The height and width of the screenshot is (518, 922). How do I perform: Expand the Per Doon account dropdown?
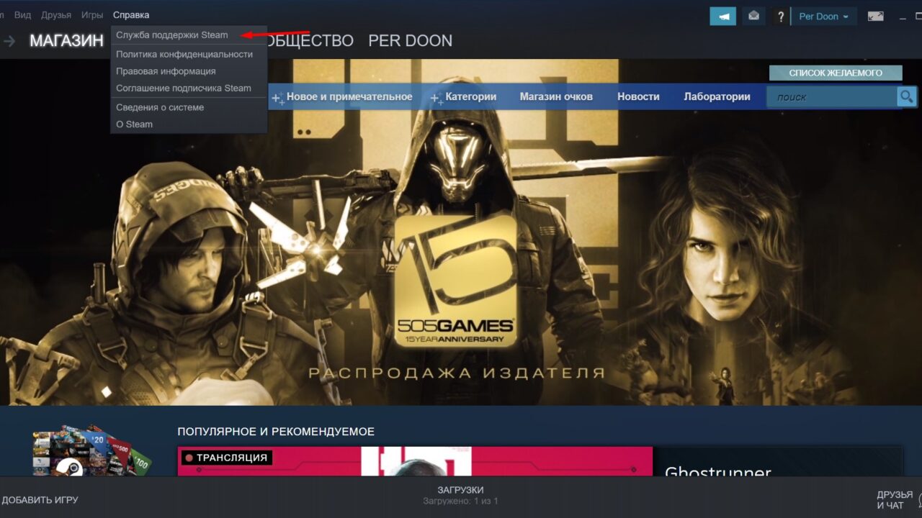[x=823, y=17]
